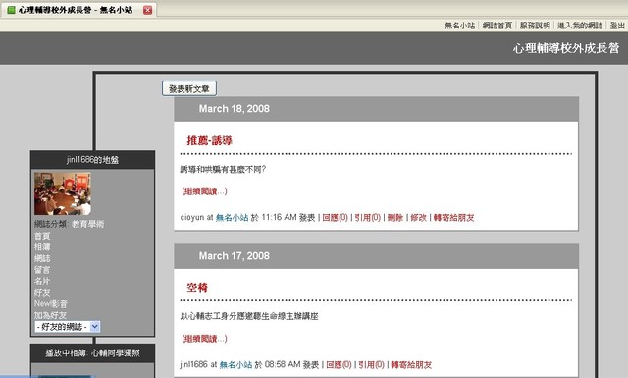Click 轉寄給朋友 on the March 18 post

click(x=453, y=218)
